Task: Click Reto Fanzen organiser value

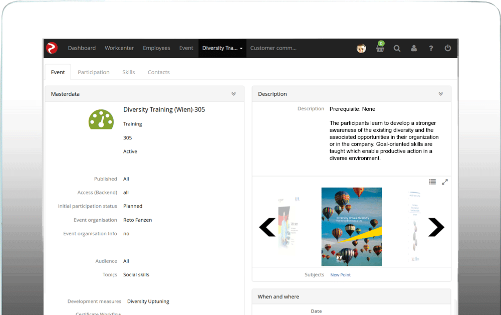Action: click(x=137, y=220)
